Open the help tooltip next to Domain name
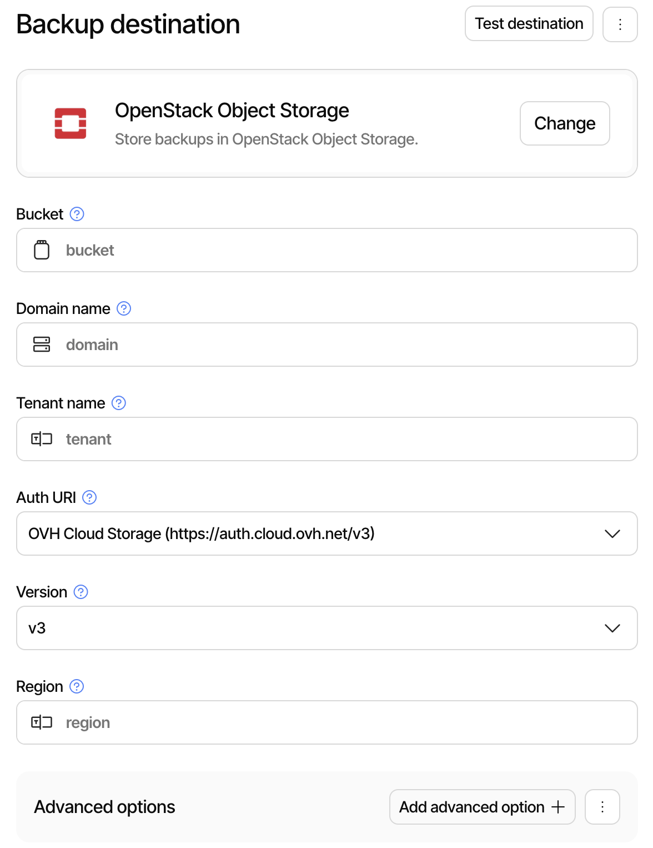653x848 pixels. [123, 308]
